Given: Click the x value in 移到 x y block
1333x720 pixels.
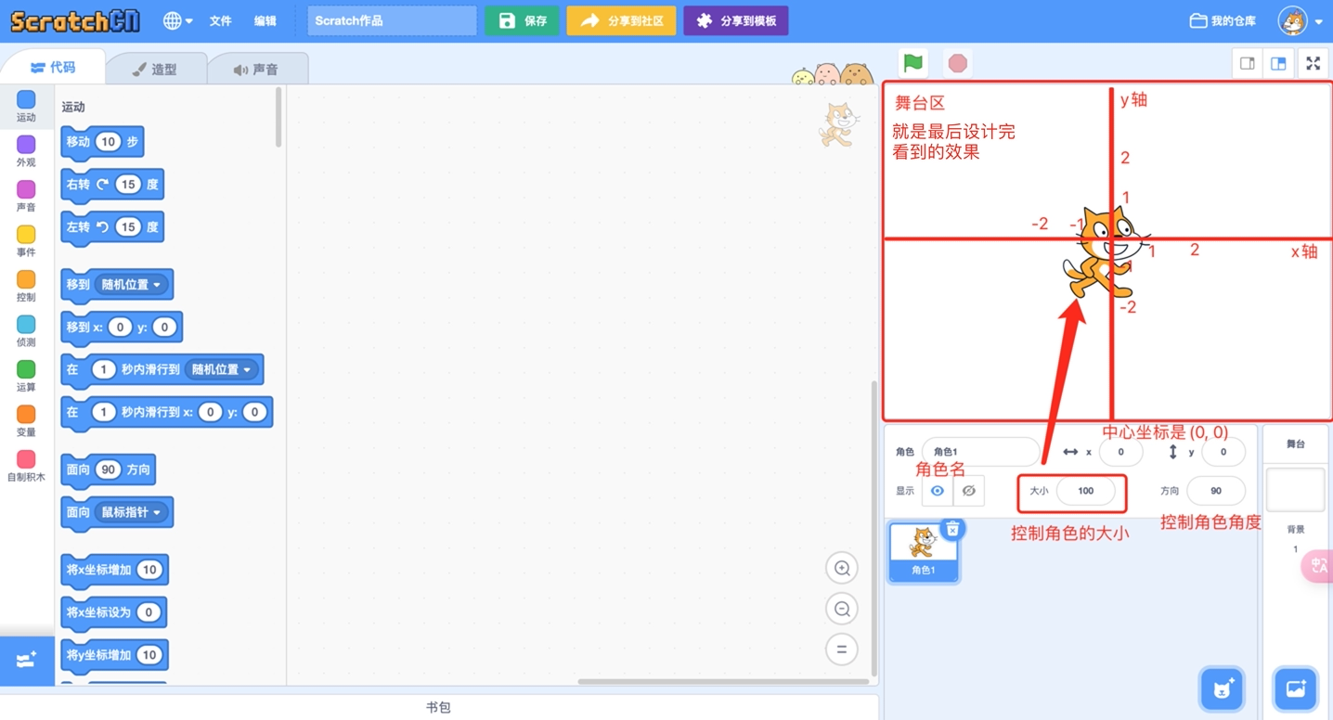Looking at the screenshot, I should [x=121, y=328].
